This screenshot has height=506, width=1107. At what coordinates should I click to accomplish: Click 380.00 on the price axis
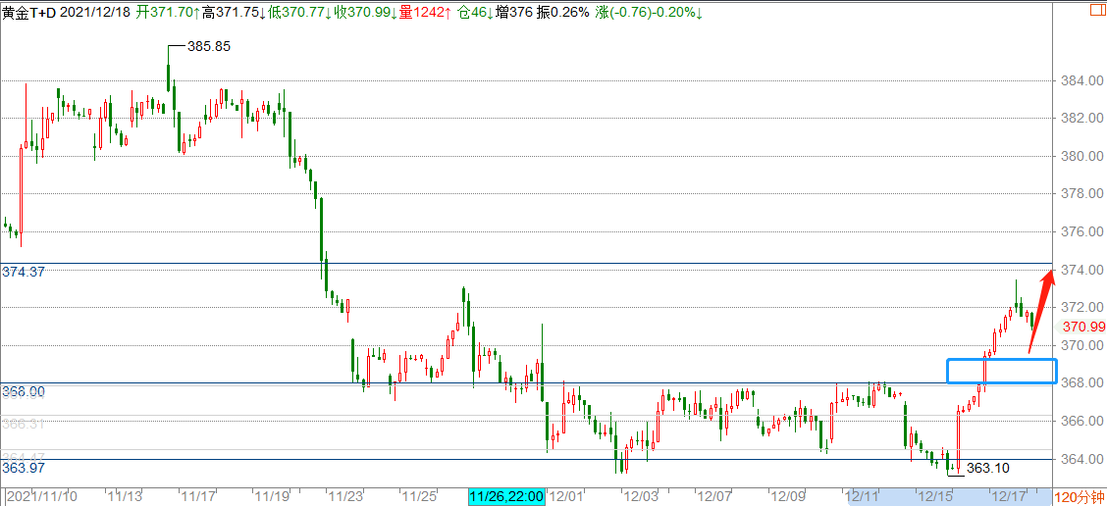(x=1083, y=156)
